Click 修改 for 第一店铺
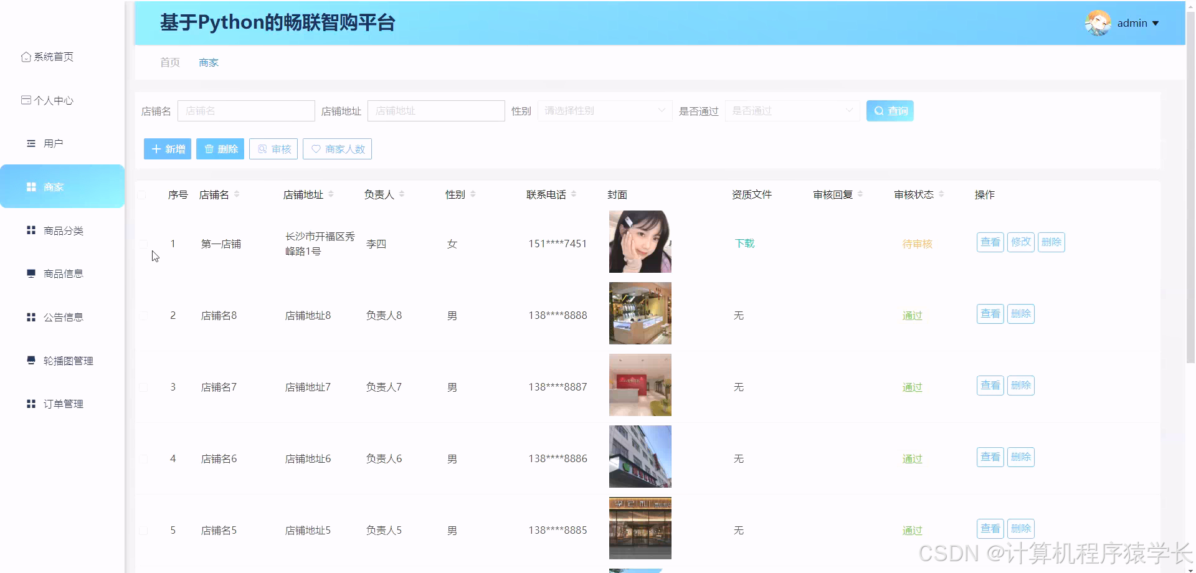Screen dimensions: 1196x573 [1020, 242]
